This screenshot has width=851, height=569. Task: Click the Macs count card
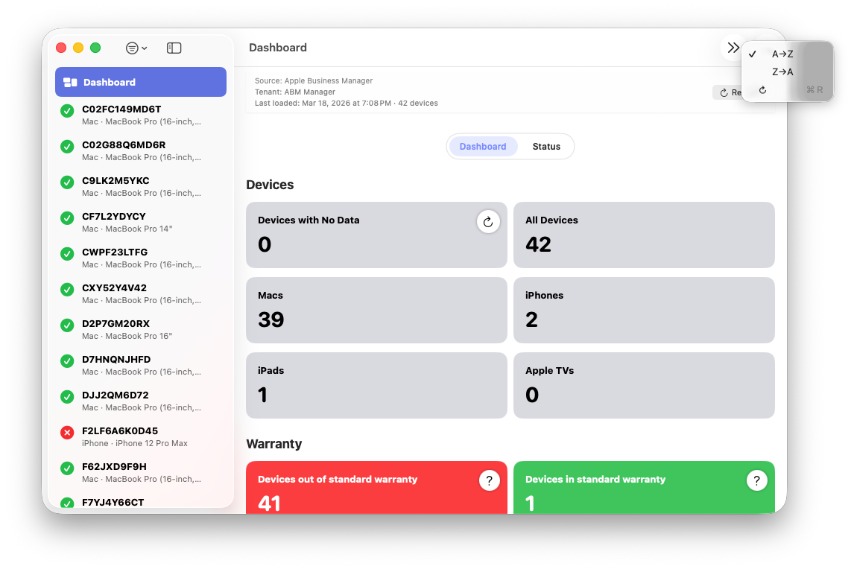[376, 310]
